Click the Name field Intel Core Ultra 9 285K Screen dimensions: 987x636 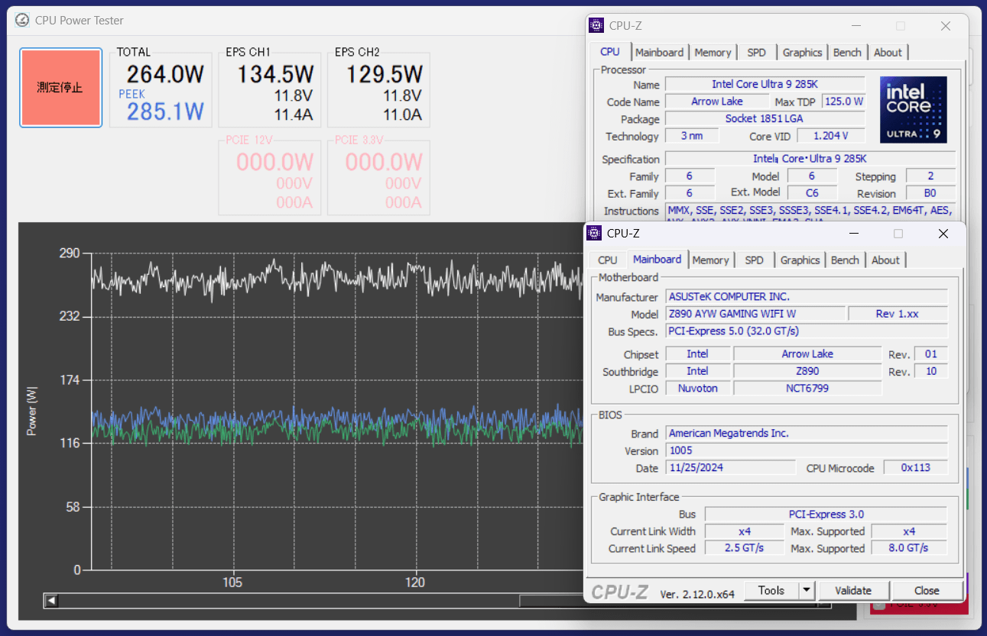(765, 84)
